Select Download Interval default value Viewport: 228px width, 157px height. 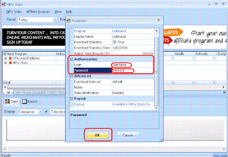[x=117, y=82]
